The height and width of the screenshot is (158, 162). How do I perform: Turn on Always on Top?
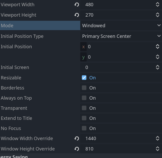[x=84, y=98]
